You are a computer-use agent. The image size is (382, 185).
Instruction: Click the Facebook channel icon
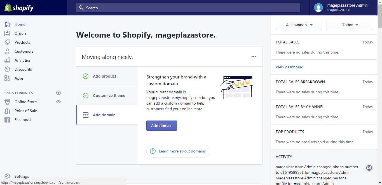point(7,120)
